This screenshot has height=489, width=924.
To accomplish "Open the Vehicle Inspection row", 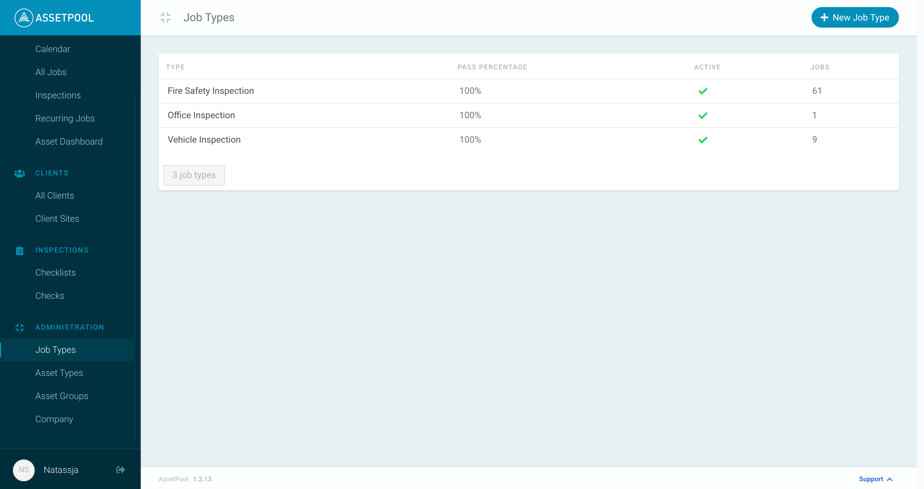I will pos(204,139).
